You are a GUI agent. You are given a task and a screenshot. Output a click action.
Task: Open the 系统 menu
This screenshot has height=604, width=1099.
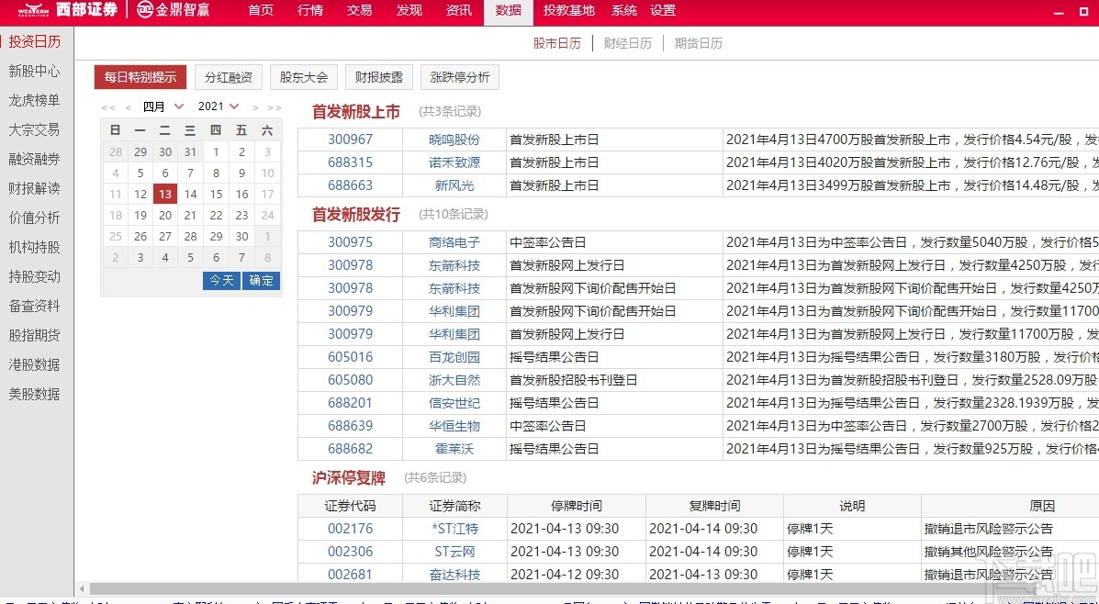[623, 12]
